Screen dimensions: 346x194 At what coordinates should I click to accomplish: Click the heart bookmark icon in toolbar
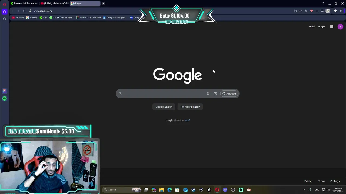[311, 11]
